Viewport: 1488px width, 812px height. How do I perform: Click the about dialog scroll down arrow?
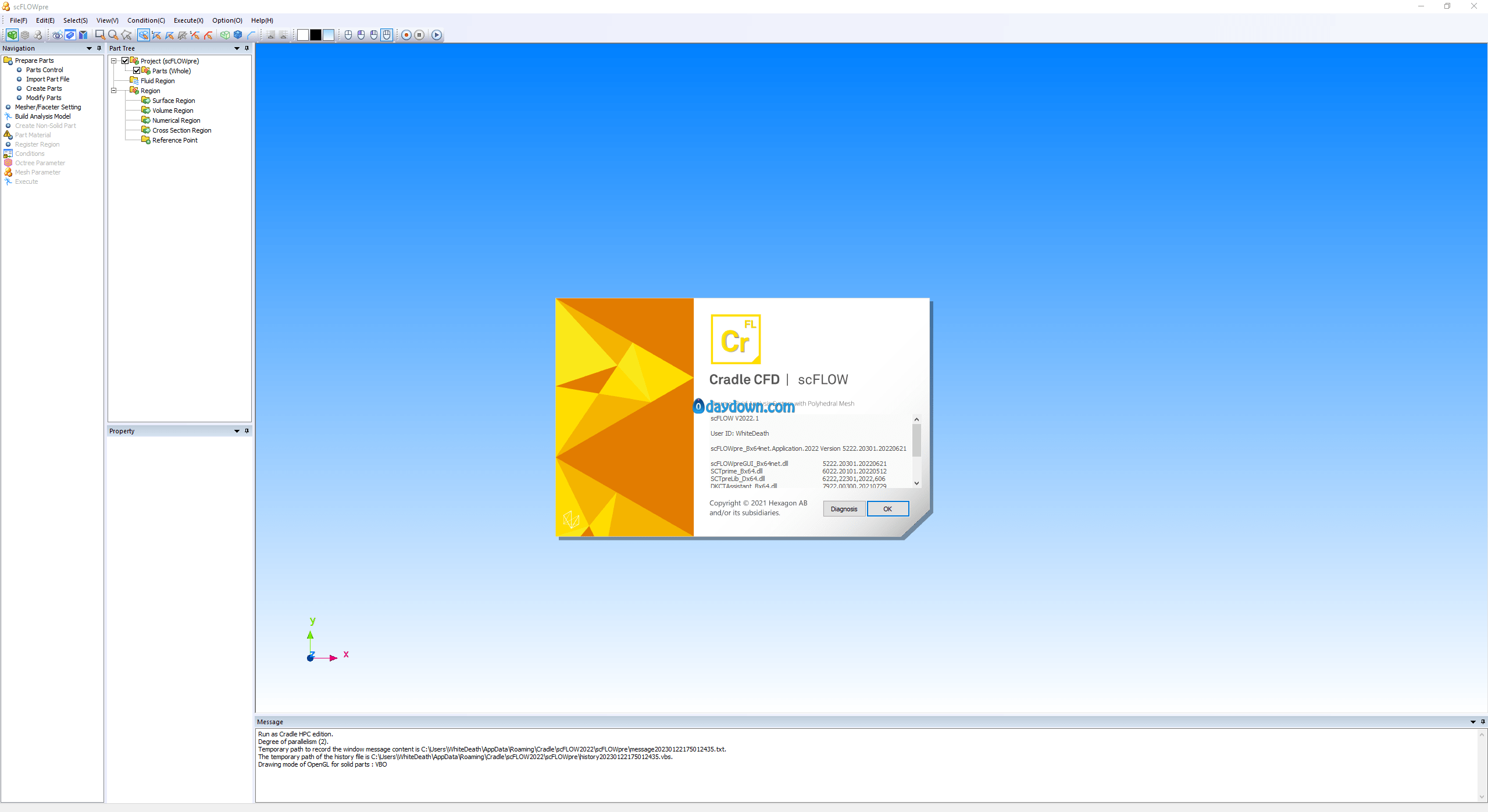tap(916, 483)
